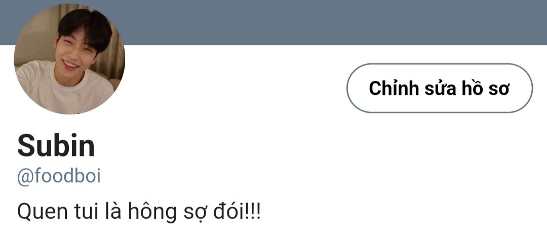
Task: Open the circular profile picture
Action: tap(69, 59)
